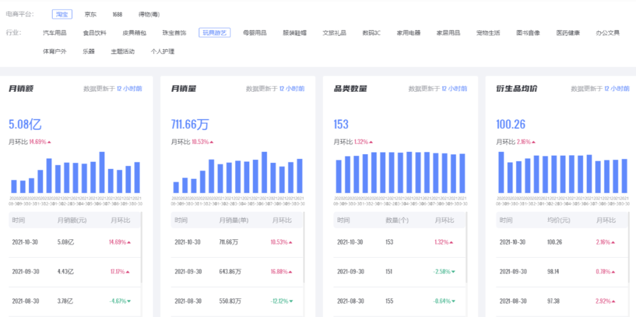Click 4.43亿 in 月销额 table
This screenshot has height=317, width=636.
point(66,272)
